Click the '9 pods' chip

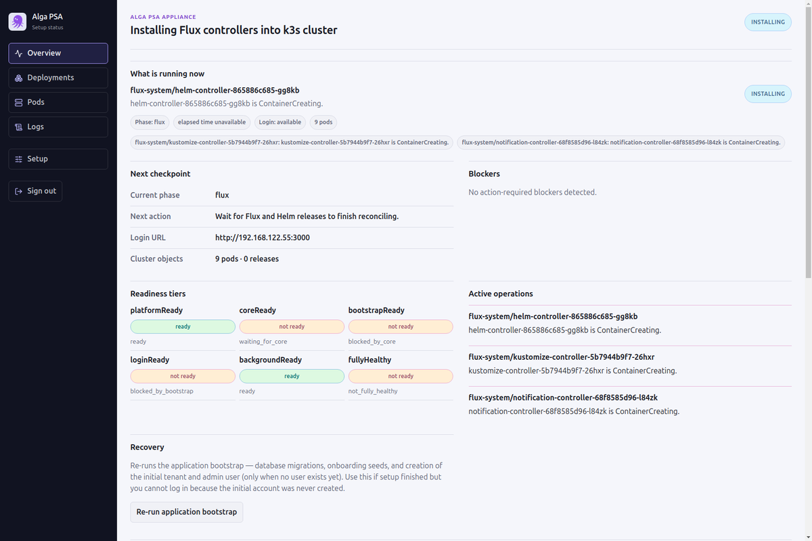coord(324,122)
